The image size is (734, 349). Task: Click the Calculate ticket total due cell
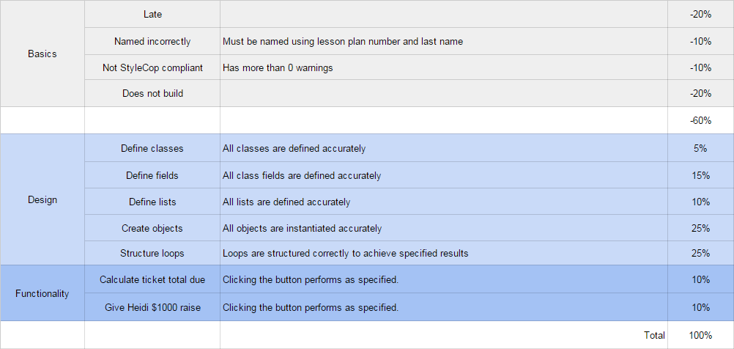[x=152, y=279]
